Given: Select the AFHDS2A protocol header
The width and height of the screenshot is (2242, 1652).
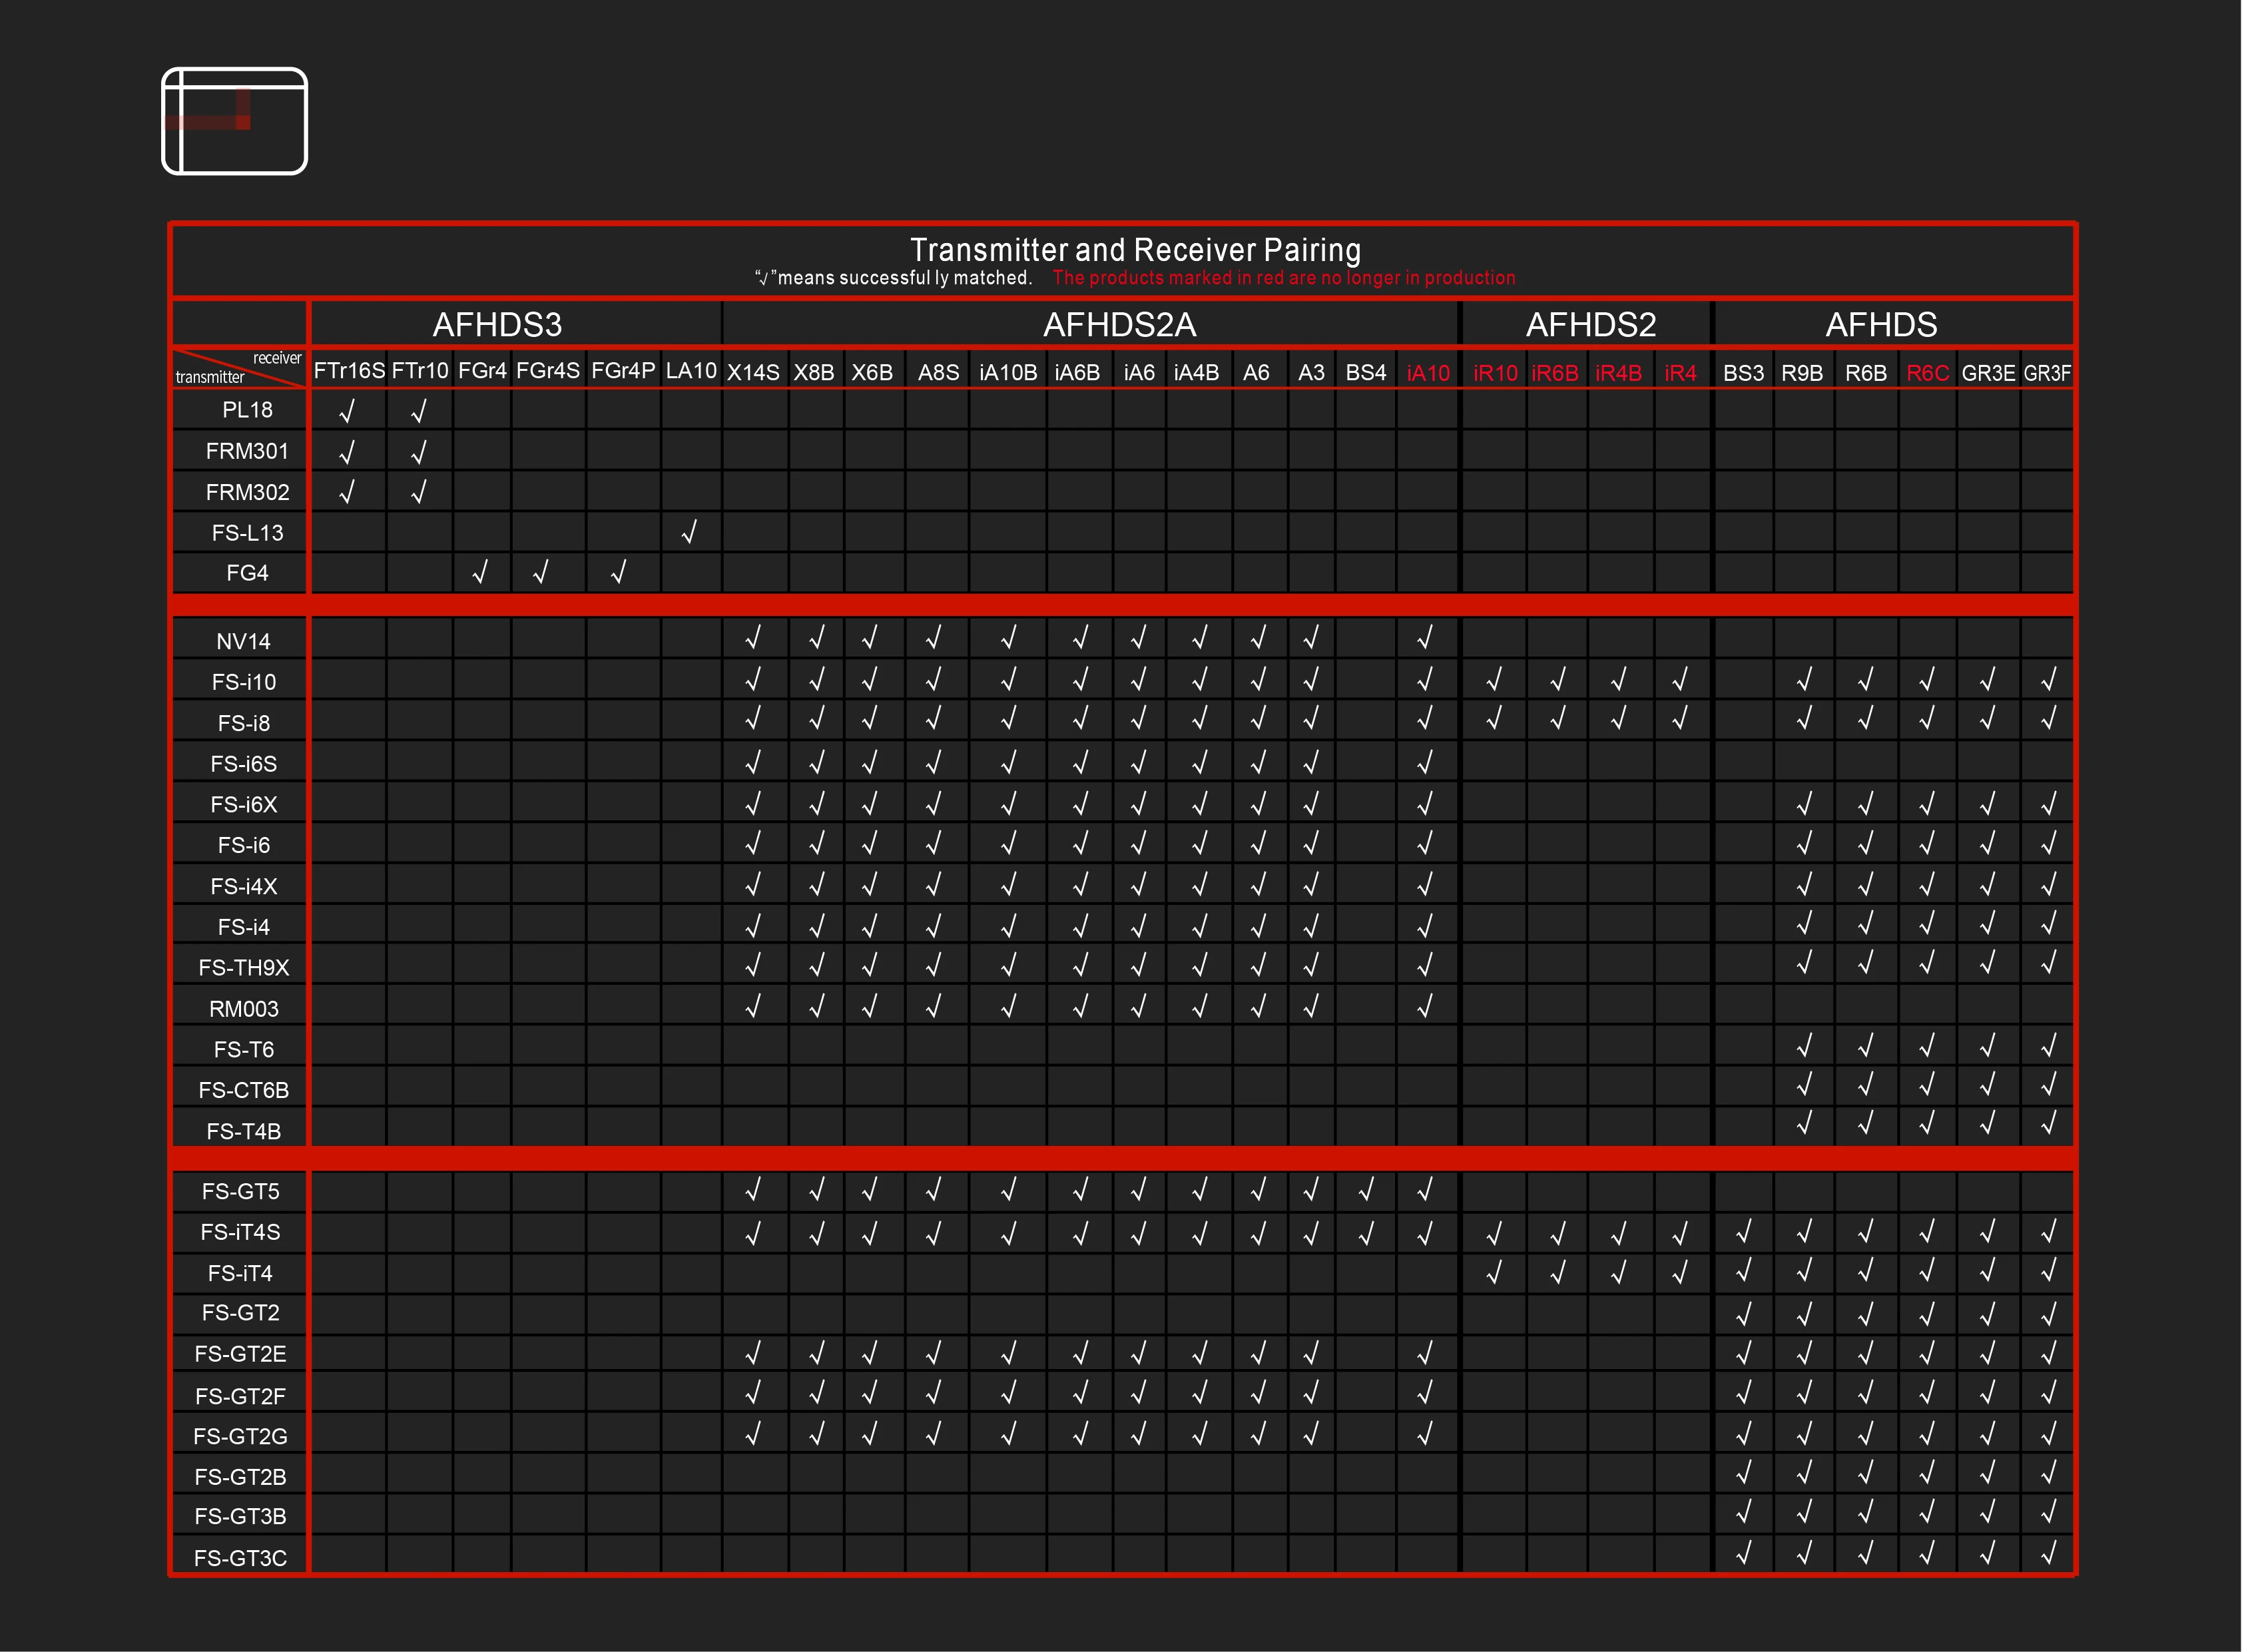Looking at the screenshot, I should tap(1119, 325).
